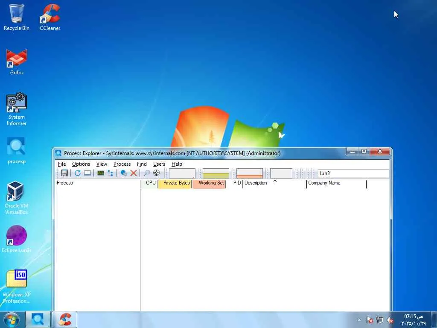Select the Oracle VM VirtualBox desktop shortcut
This screenshot has width=437, height=328.
point(17,198)
